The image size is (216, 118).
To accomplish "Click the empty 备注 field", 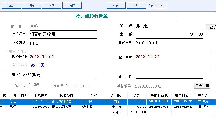I will tap(169, 76).
